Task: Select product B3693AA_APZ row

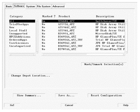Action: [83, 37]
